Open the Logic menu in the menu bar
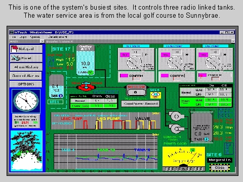The width and height of the screenshot is (243, 182). [23, 37]
